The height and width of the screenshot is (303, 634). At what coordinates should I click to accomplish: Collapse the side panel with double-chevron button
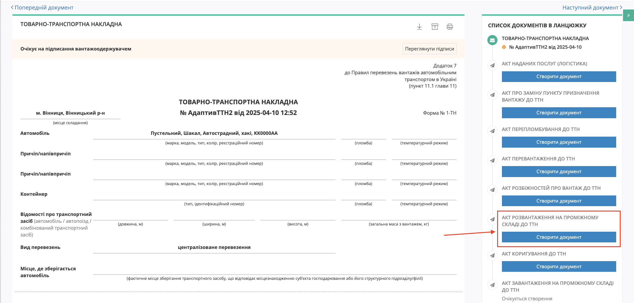(628, 15)
